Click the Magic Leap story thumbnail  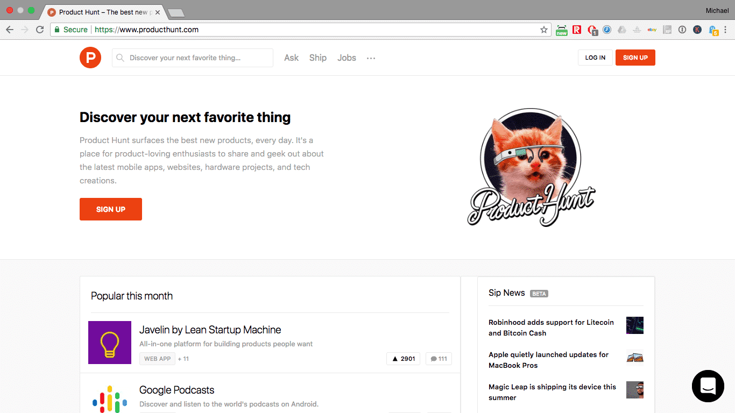tap(635, 390)
